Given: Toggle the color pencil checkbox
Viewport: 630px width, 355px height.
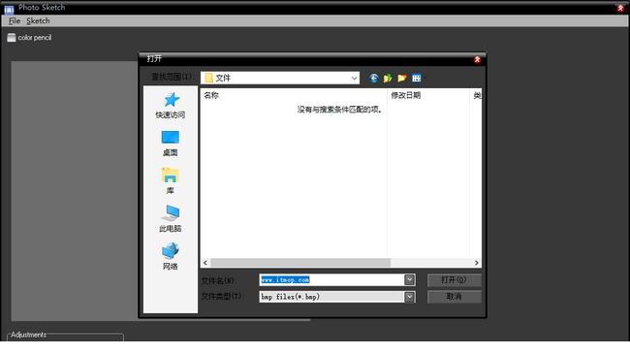Looking at the screenshot, I should tap(12, 38).
